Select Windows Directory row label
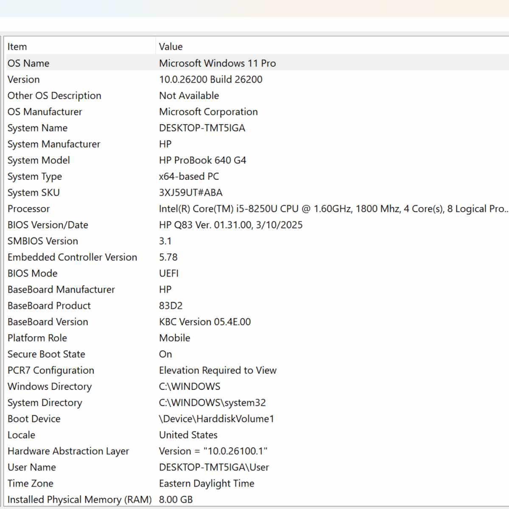This screenshot has width=509, height=509. click(x=50, y=386)
